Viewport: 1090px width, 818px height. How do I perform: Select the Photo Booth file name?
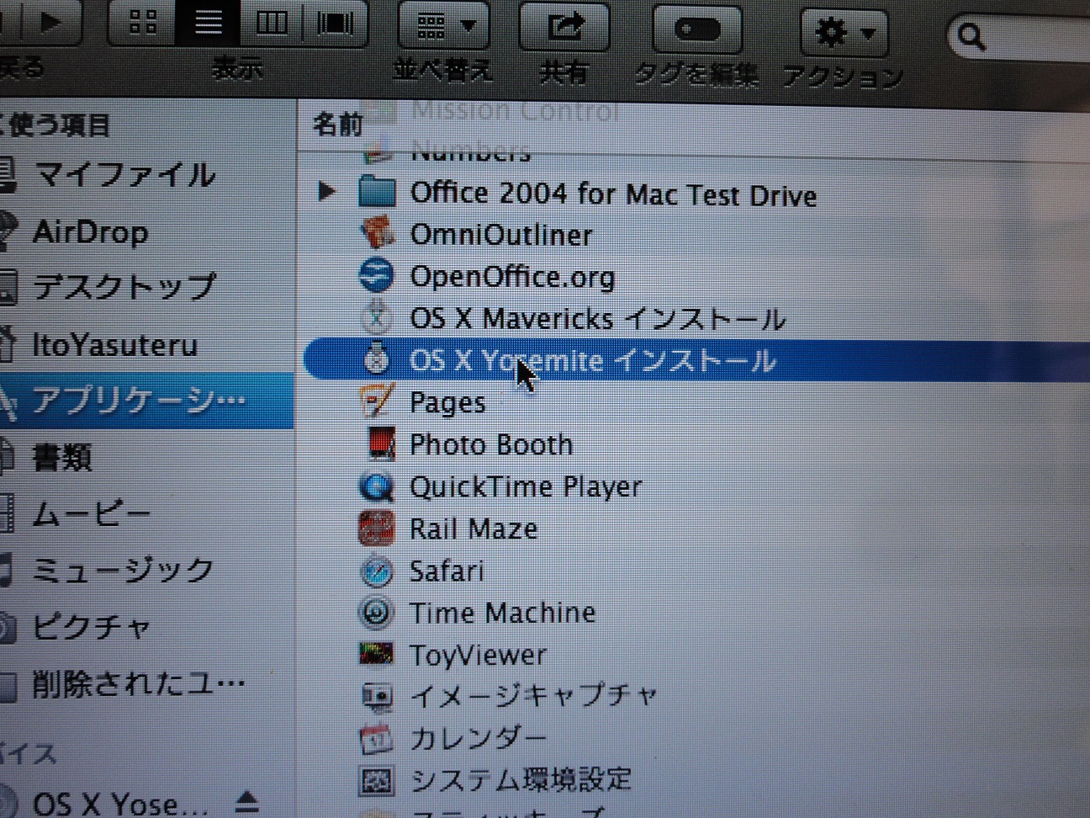click(x=491, y=444)
